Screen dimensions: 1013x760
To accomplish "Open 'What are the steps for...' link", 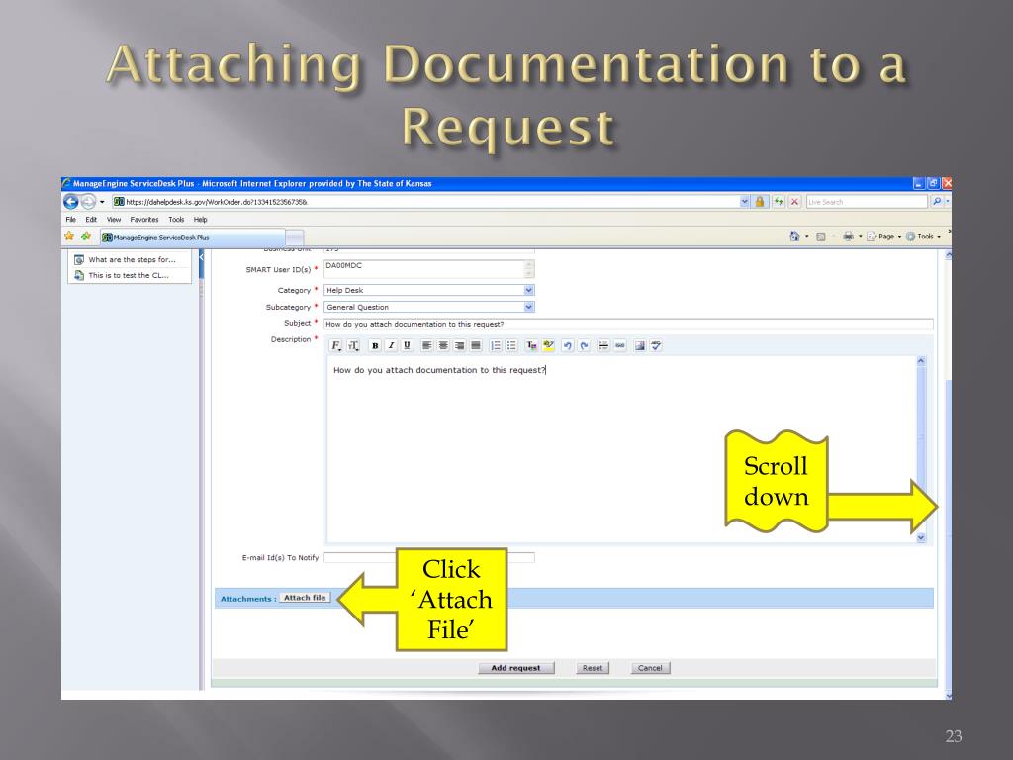I will (132, 260).
